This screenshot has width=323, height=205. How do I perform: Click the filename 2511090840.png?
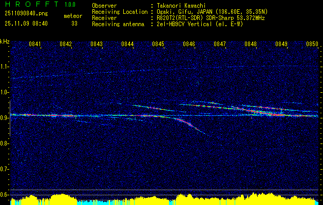[x=26, y=14]
